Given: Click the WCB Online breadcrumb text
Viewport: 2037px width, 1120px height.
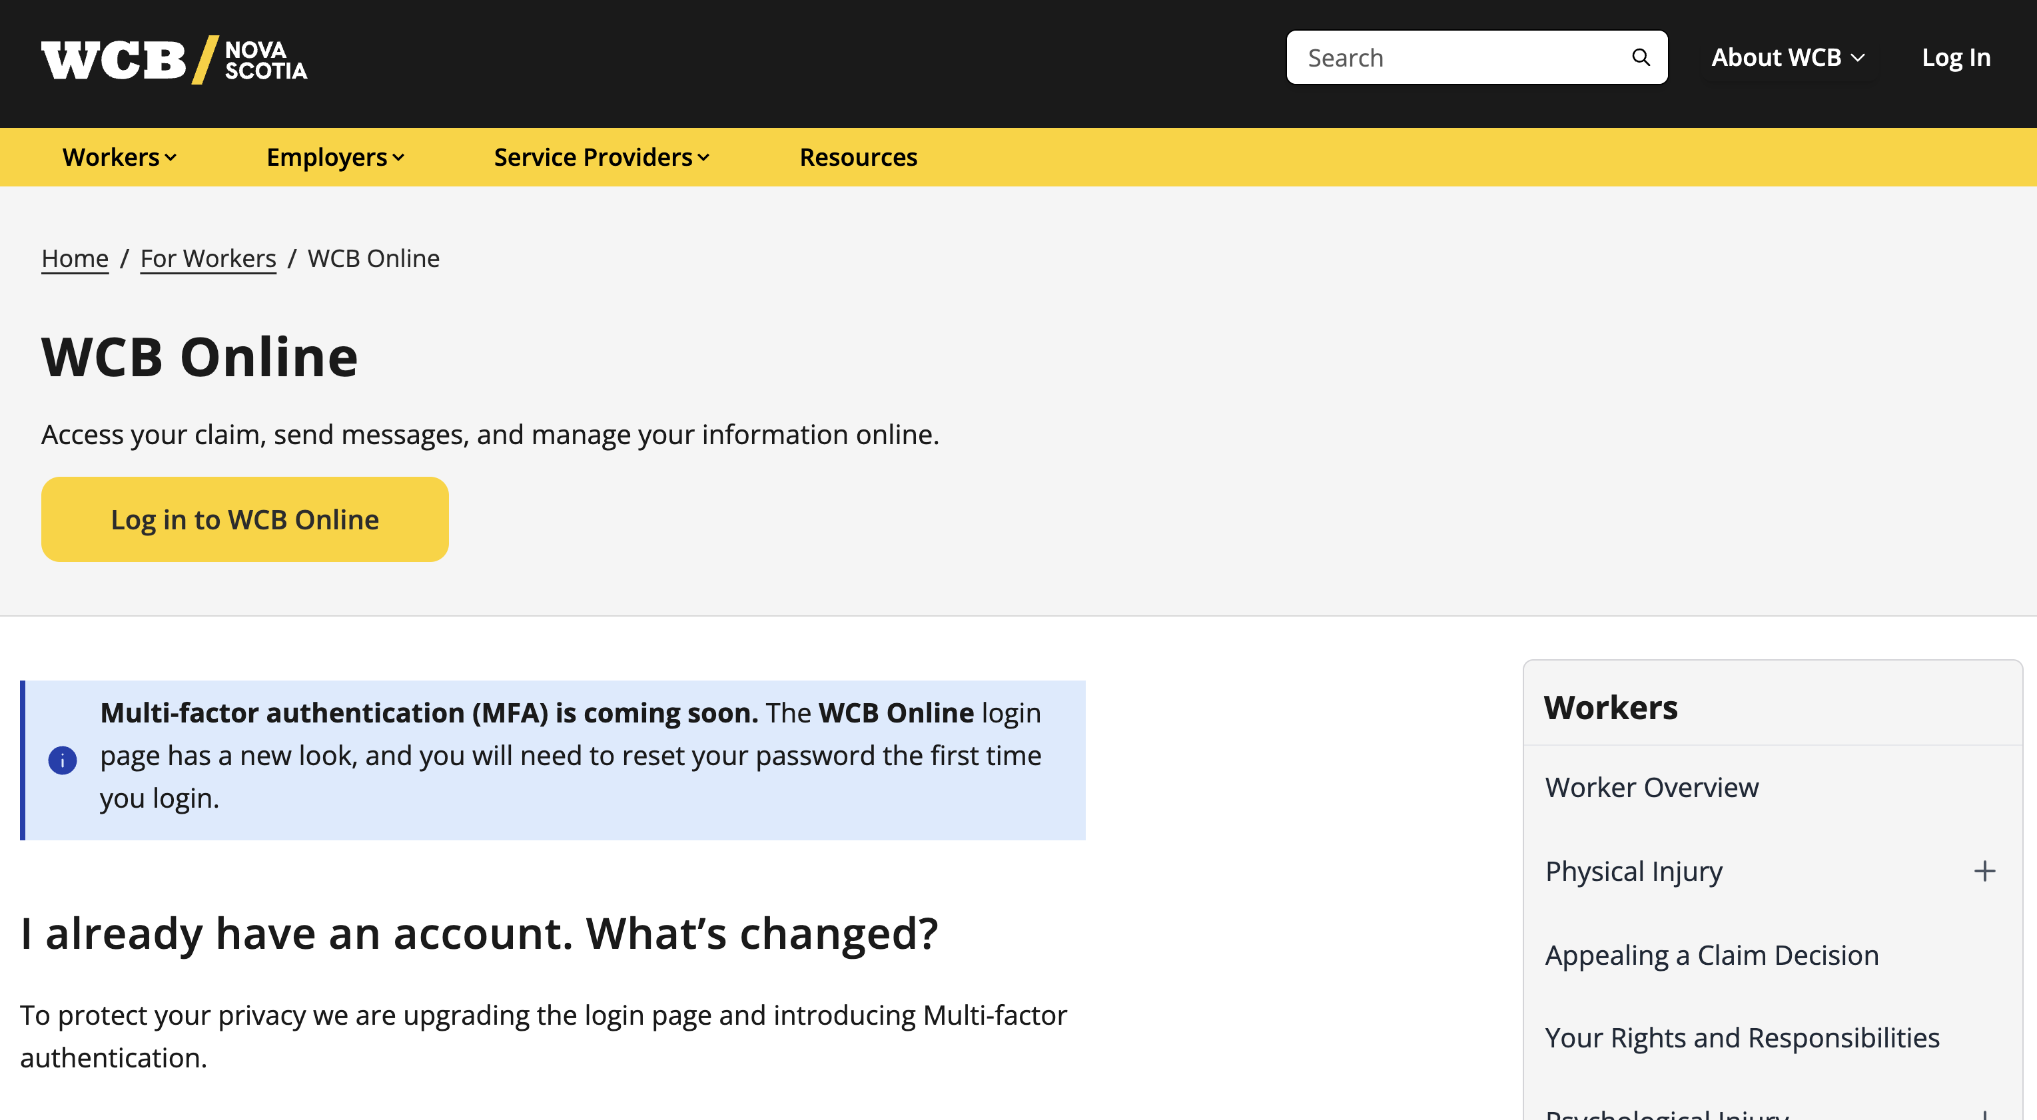Looking at the screenshot, I should pos(374,258).
